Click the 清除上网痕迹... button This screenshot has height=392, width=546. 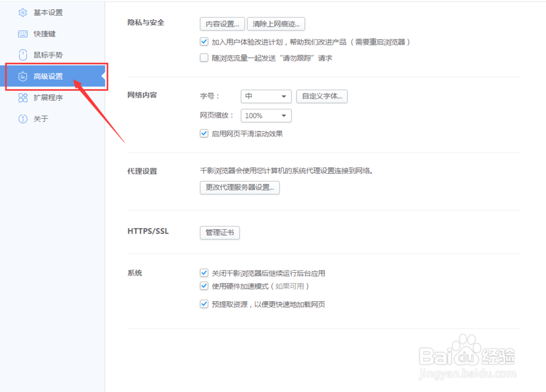point(276,24)
